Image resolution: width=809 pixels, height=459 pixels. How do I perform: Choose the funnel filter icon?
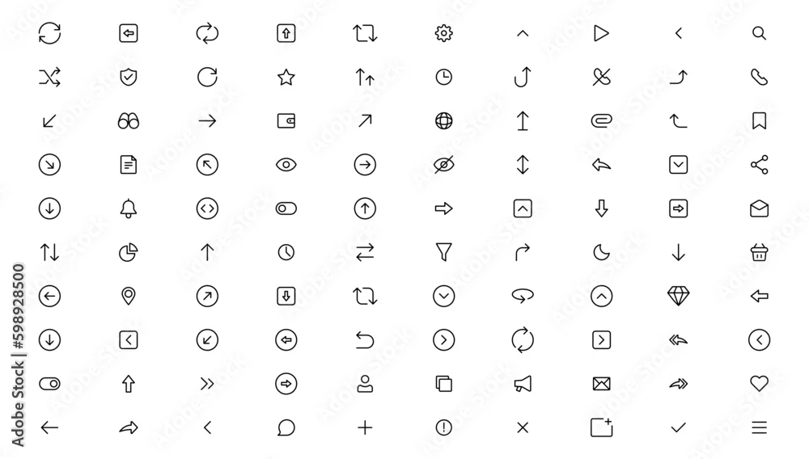443,252
